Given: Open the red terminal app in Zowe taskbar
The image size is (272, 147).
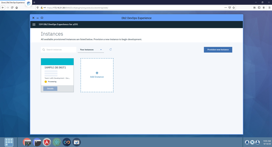Looking at the screenshot, I should point(27,142).
